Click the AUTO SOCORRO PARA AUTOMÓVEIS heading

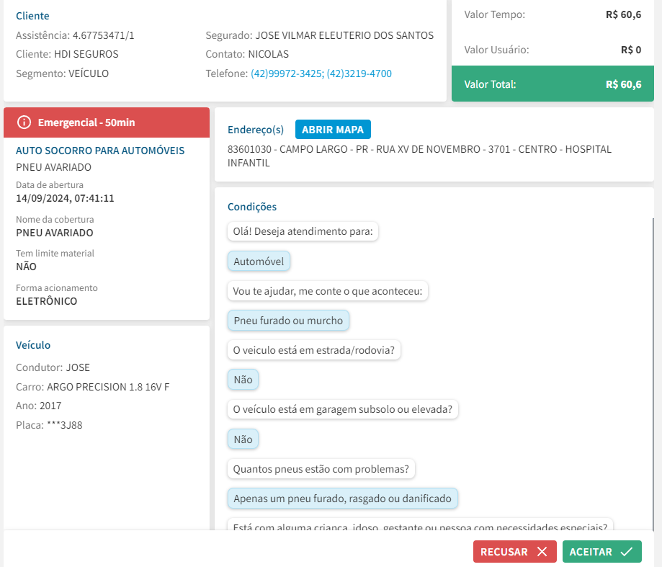(x=100, y=151)
